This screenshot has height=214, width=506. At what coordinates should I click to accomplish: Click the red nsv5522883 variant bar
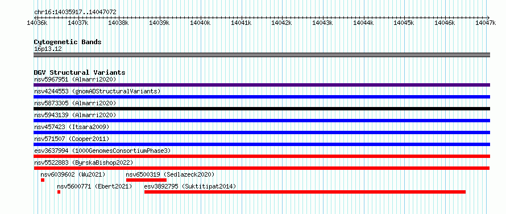[x=262, y=168]
